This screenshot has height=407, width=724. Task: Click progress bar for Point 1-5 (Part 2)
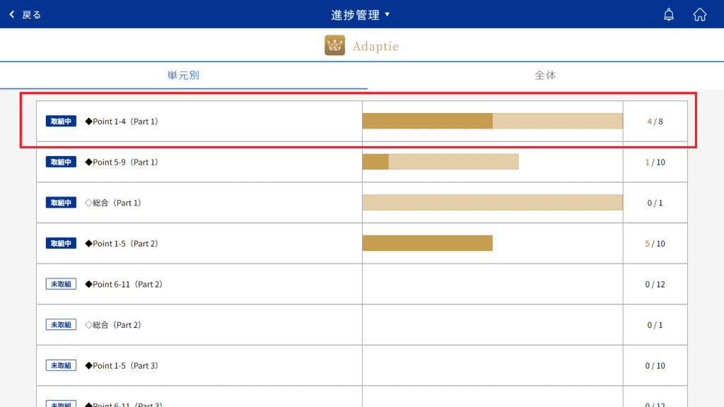428,243
